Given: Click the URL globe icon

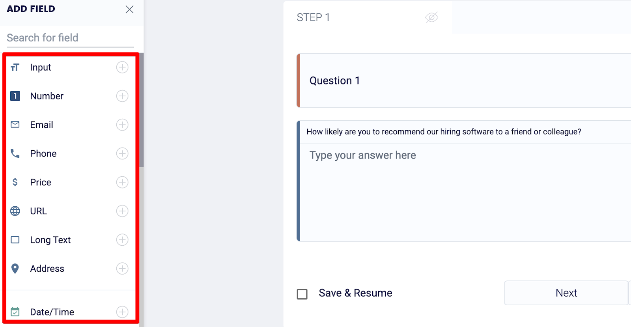Looking at the screenshot, I should click(x=15, y=211).
